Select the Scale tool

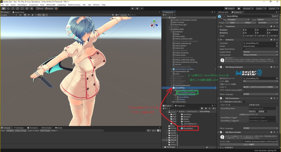[17, 8]
